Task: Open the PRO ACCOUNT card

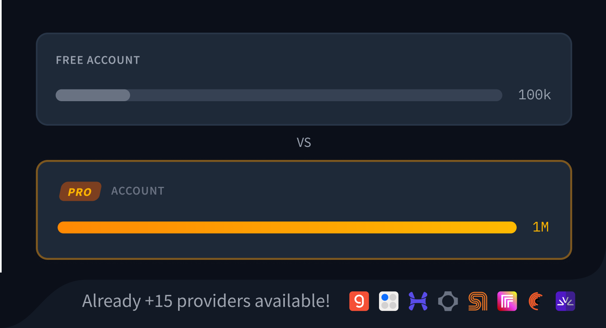Action: [304, 209]
